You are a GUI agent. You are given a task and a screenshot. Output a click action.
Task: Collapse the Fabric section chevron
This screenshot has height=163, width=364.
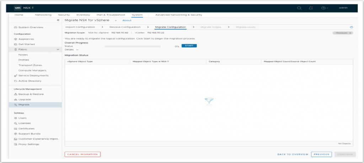58,50
